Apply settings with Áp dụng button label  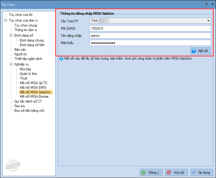coord(204,173)
